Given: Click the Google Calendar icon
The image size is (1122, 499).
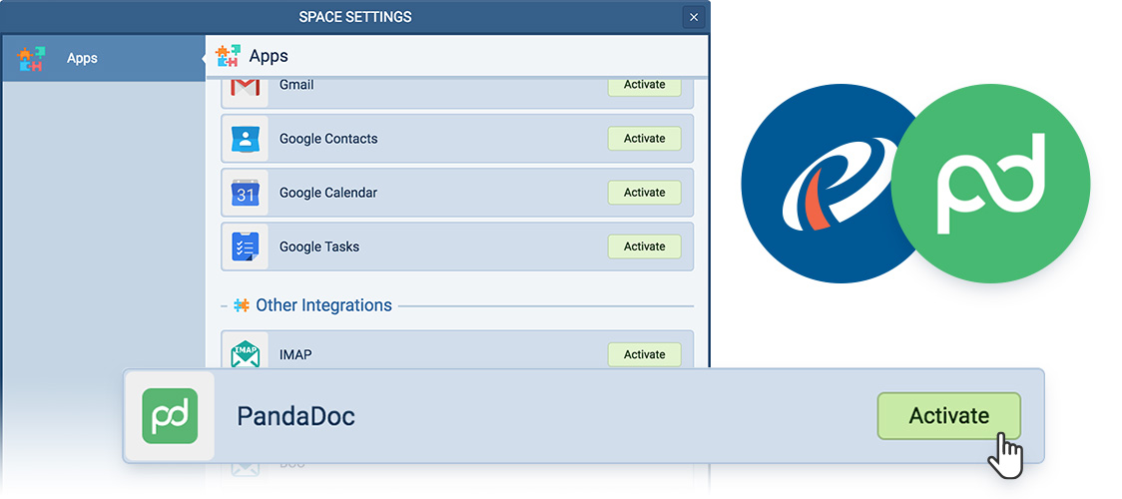Looking at the screenshot, I should click(x=245, y=193).
